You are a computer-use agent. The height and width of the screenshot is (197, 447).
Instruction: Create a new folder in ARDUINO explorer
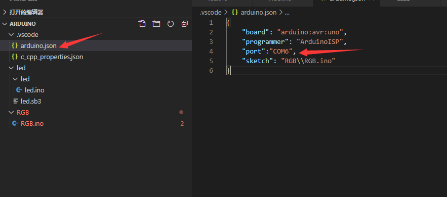click(x=156, y=24)
